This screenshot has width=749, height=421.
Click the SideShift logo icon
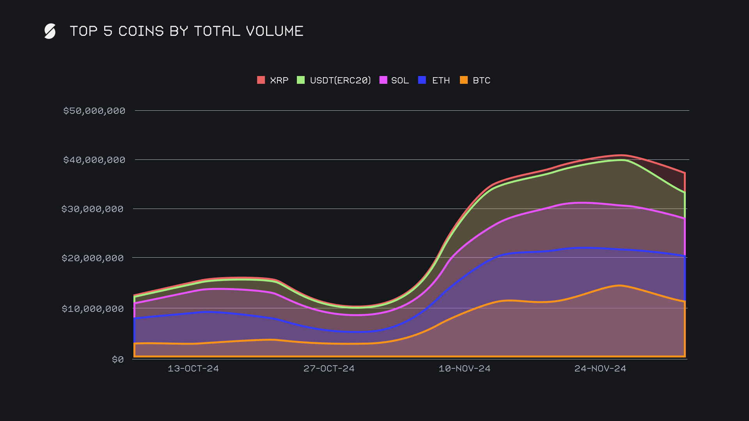tap(50, 31)
